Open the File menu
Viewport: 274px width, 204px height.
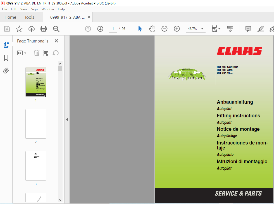point(4,9)
